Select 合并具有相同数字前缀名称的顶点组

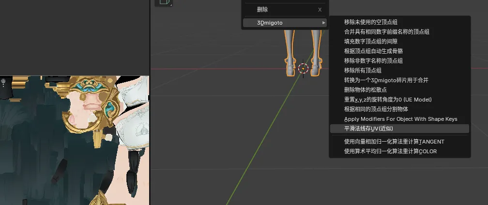(399, 32)
